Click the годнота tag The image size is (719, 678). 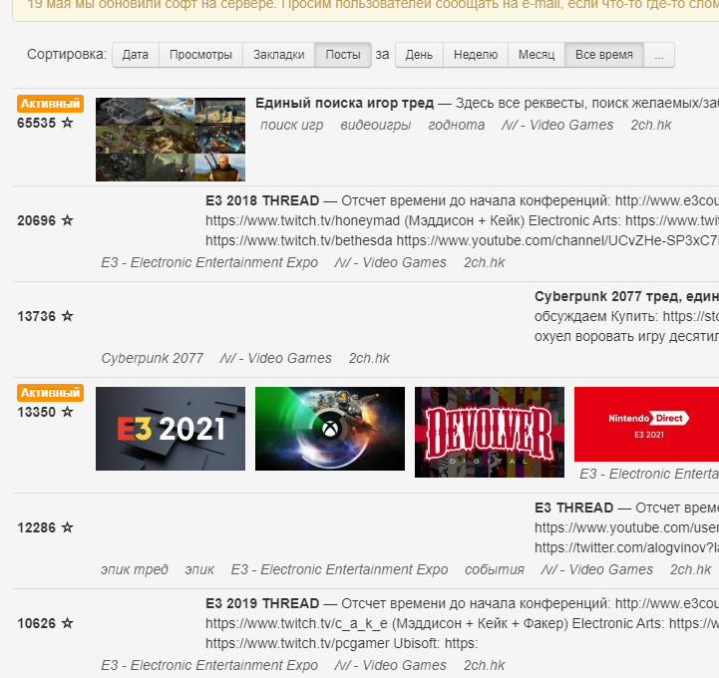pos(457,126)
